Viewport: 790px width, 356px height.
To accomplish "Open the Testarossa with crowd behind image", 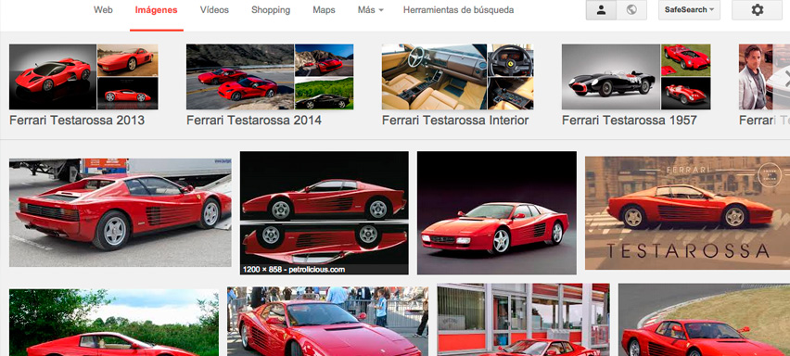I will click(327, 322).
